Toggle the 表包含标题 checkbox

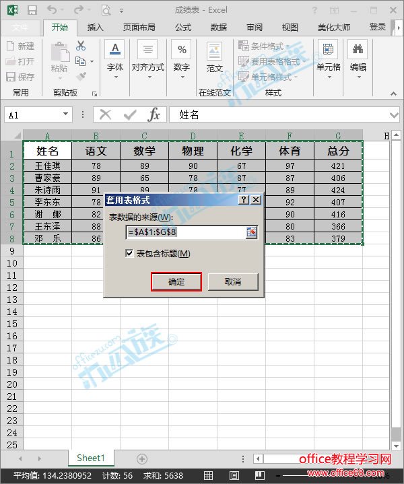(129, 253)
